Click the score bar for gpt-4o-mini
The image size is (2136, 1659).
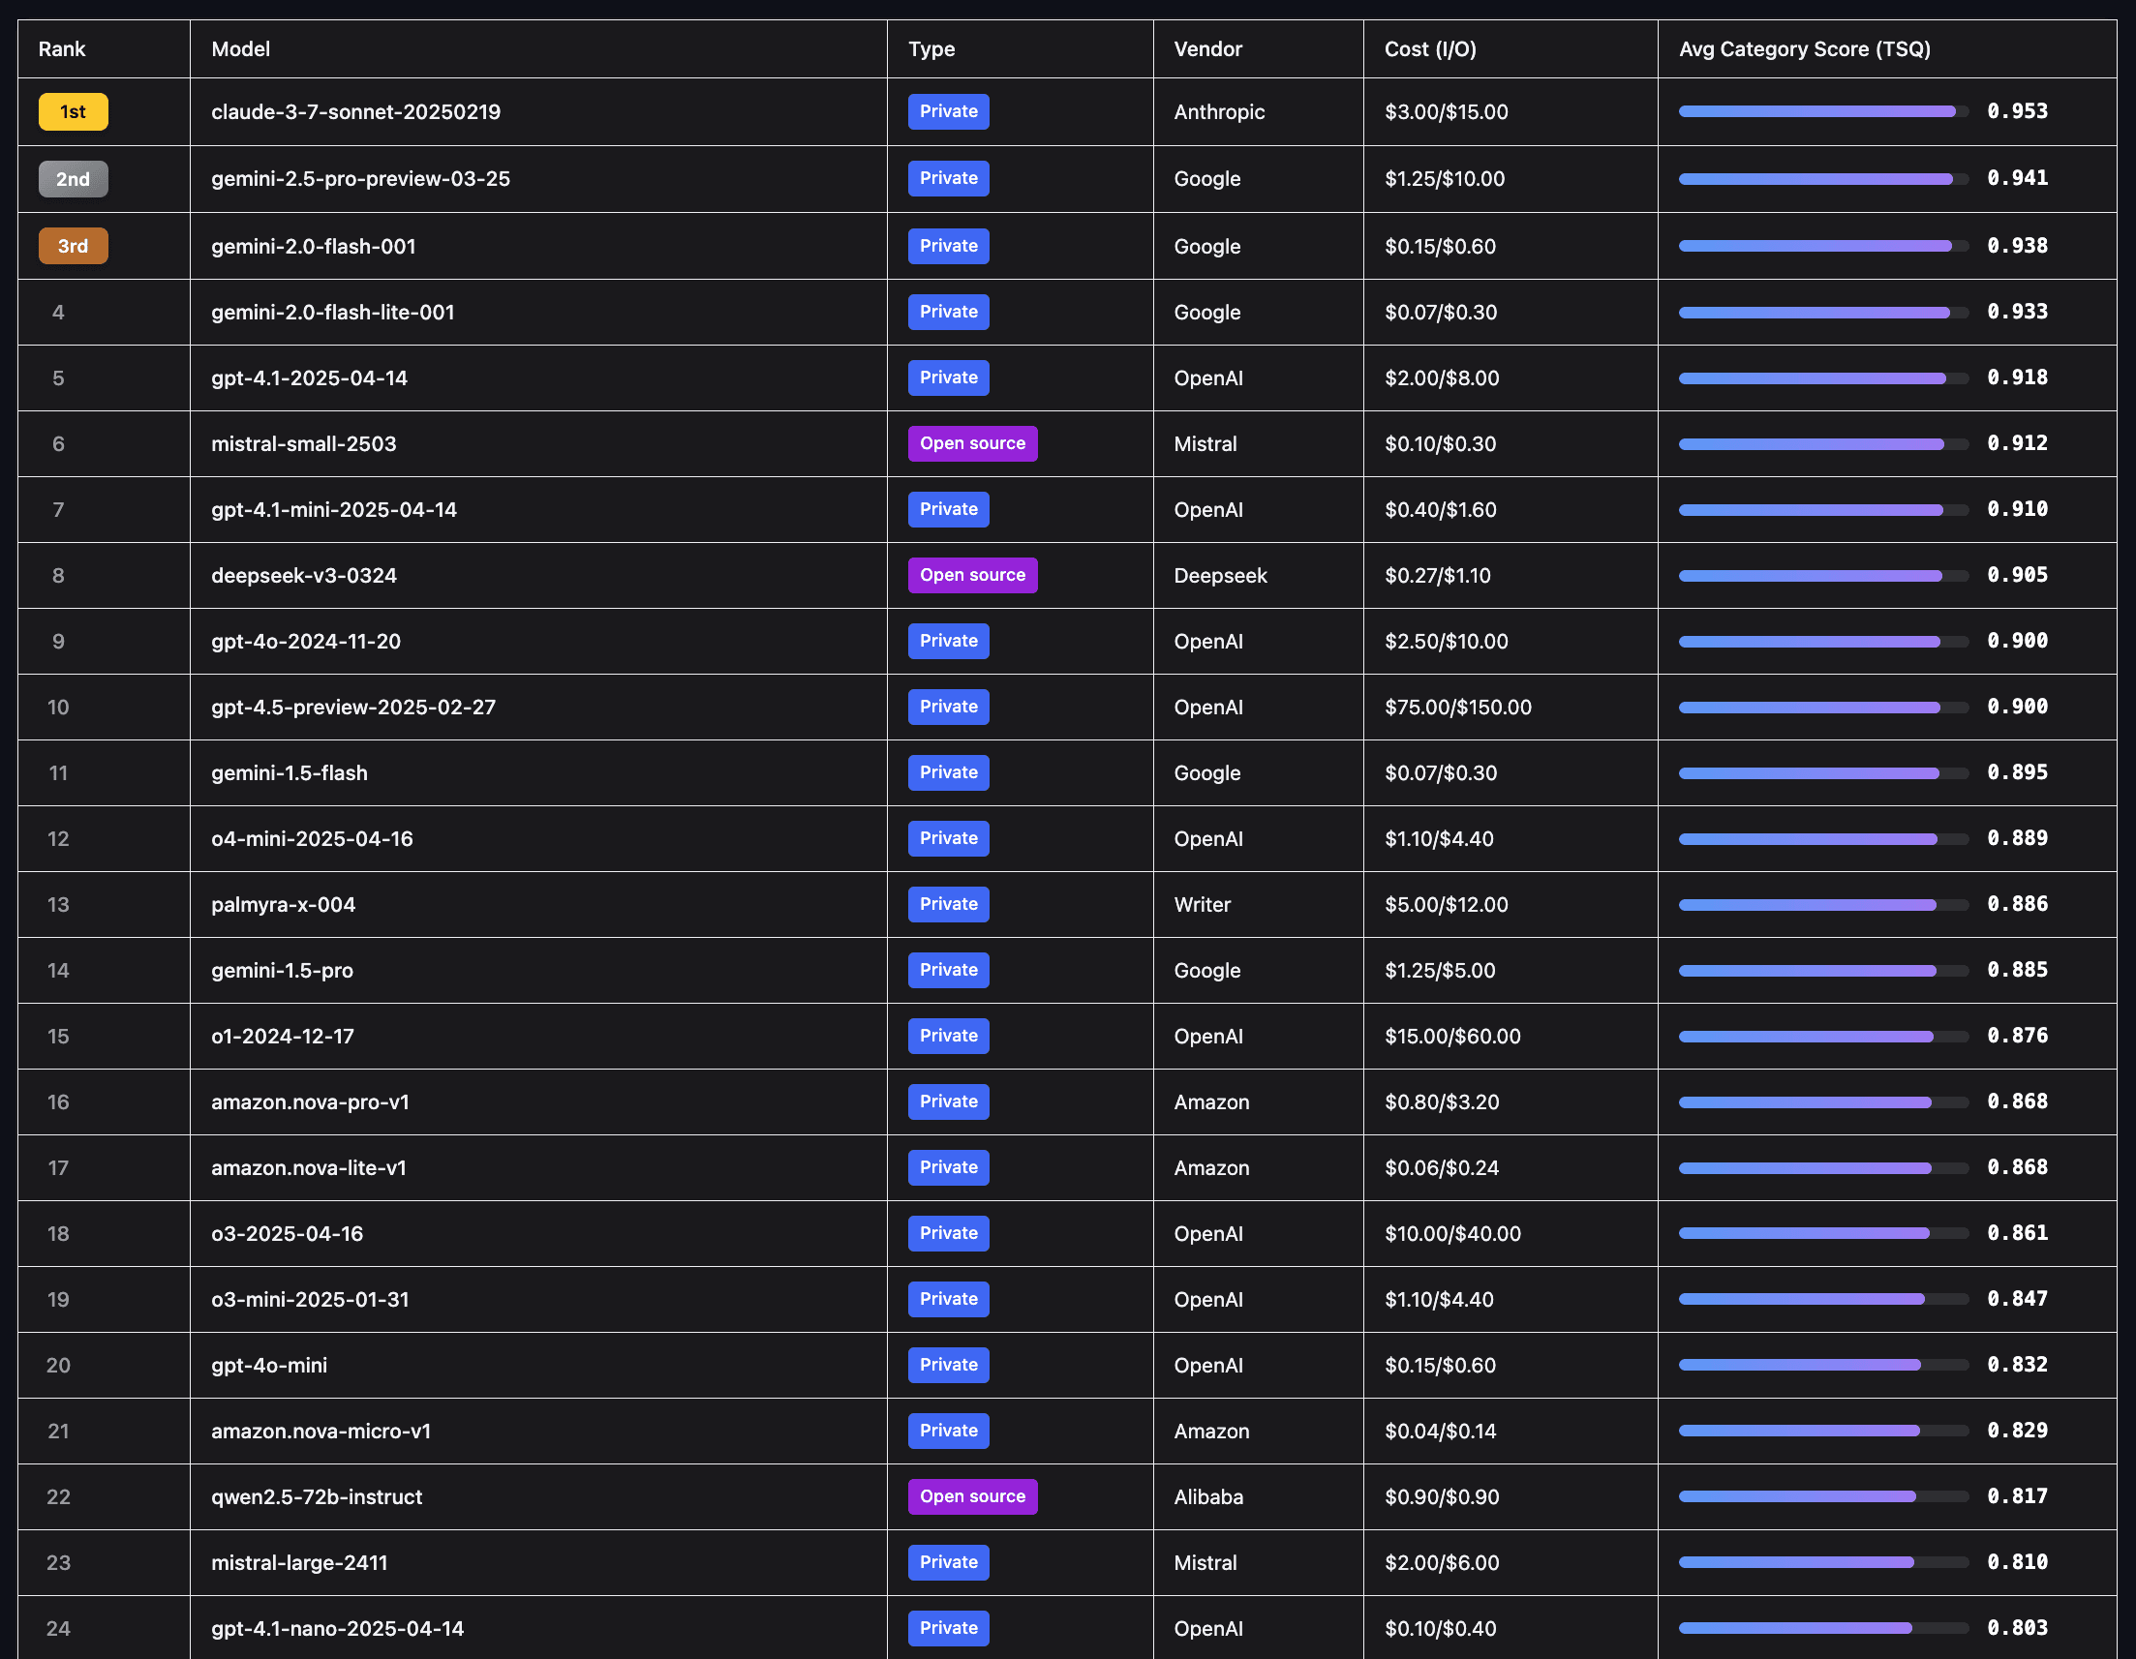pyautogui.click(x=1824, y=1365)
